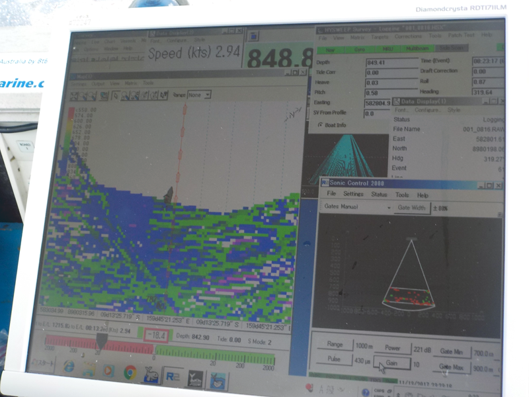Screen dimensions: 529x397
Task: Click the R2 Sonic taskbar icon
Action: [x=173, y=376]
